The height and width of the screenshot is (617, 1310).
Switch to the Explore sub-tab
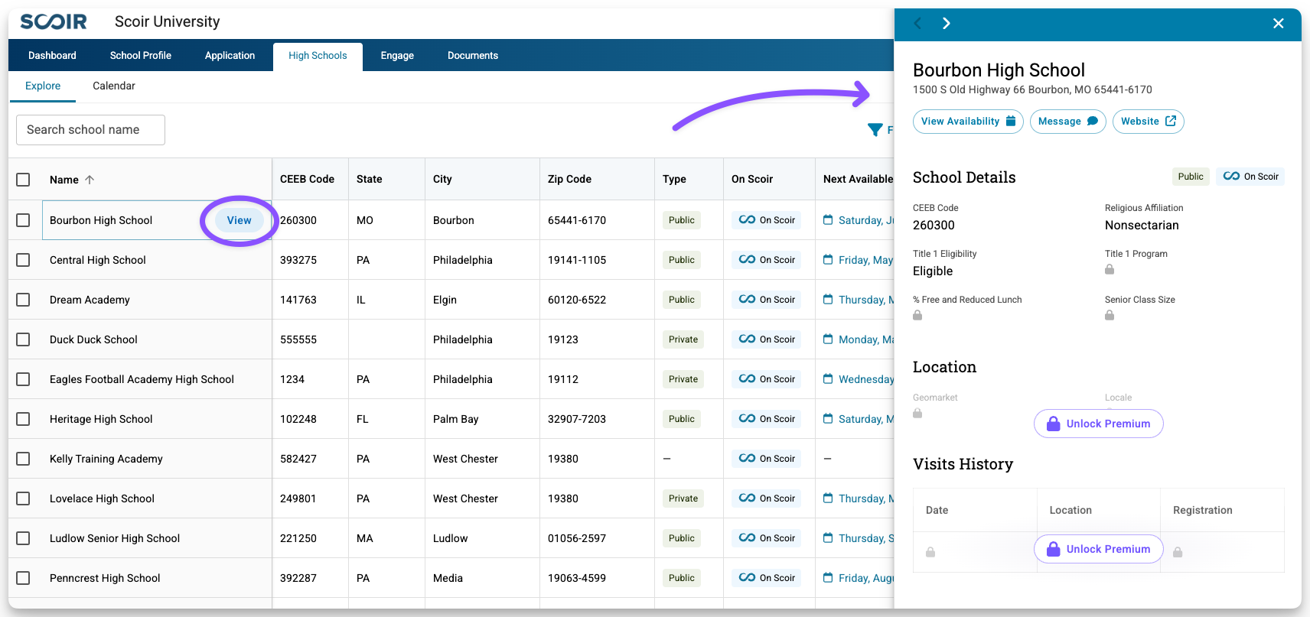point(43,86)
